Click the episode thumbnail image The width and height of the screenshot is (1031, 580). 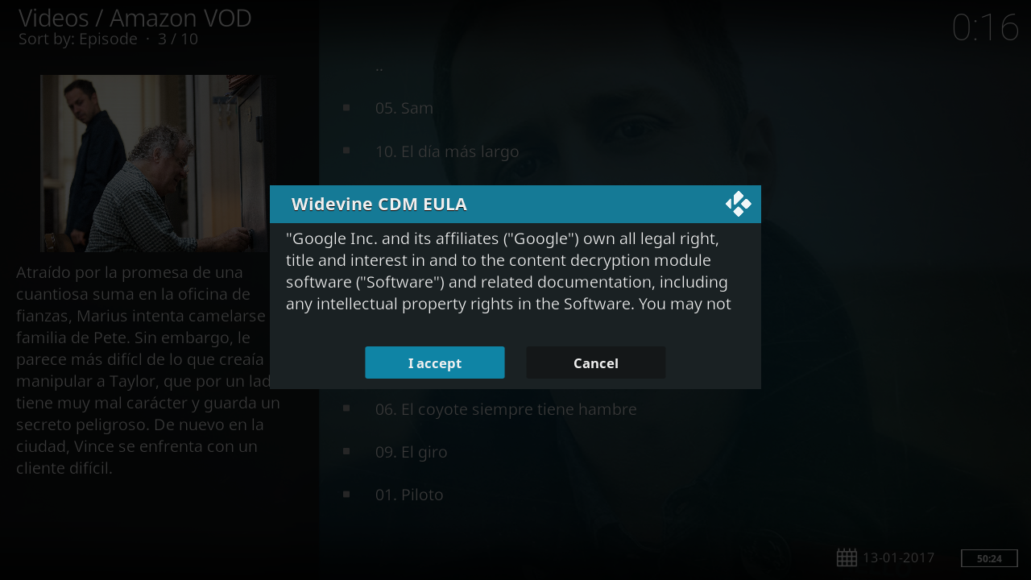point(153,164)
